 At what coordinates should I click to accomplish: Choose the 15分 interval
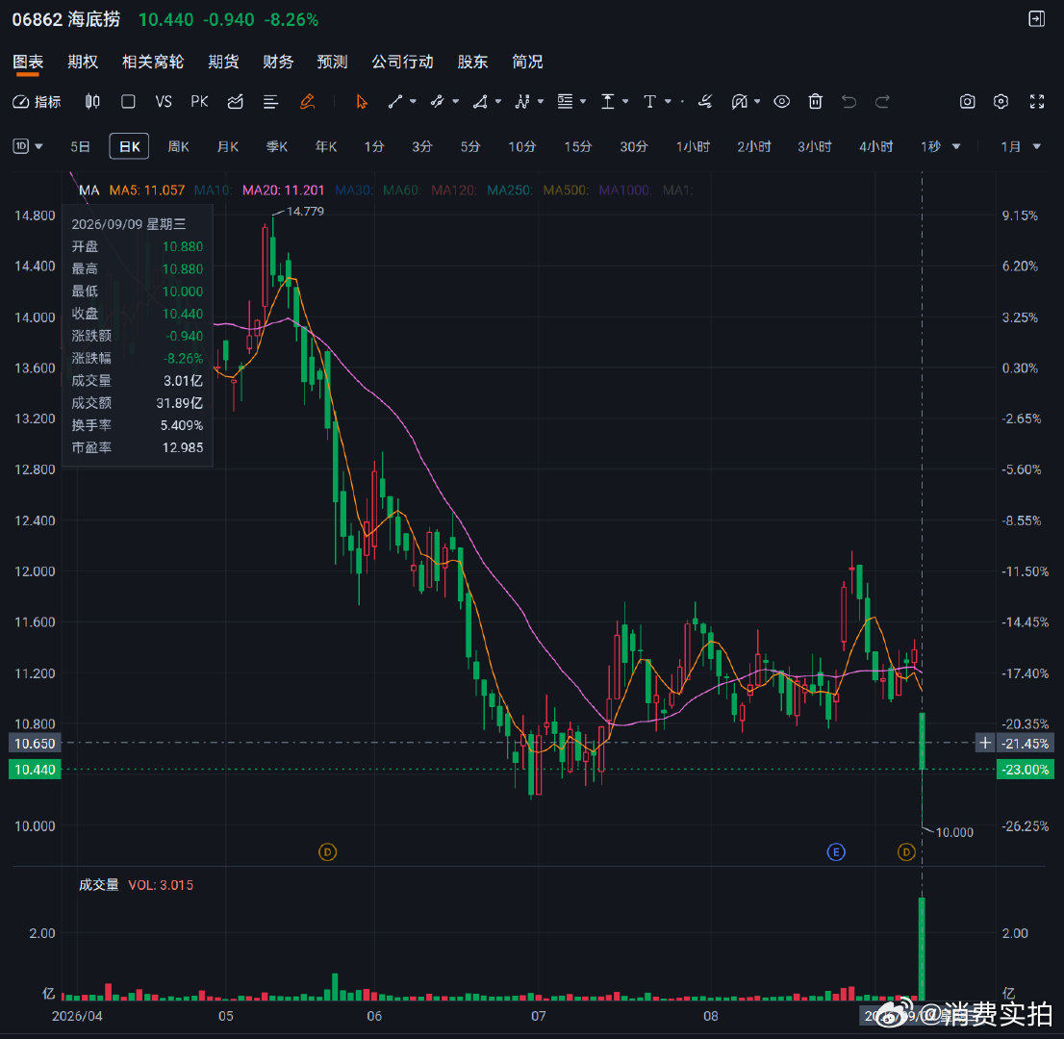(x=578, y=146)
